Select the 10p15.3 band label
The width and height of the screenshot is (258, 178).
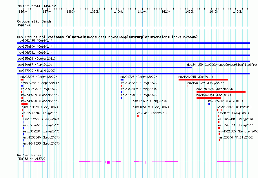point(23,25)
